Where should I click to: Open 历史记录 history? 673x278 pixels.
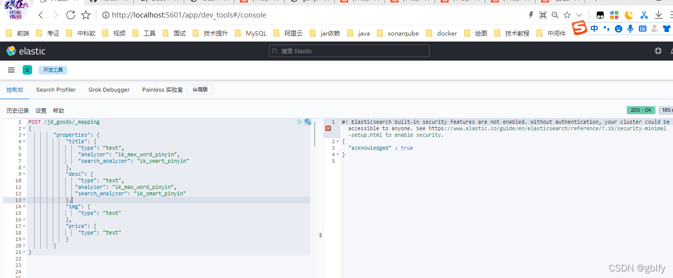18,111
